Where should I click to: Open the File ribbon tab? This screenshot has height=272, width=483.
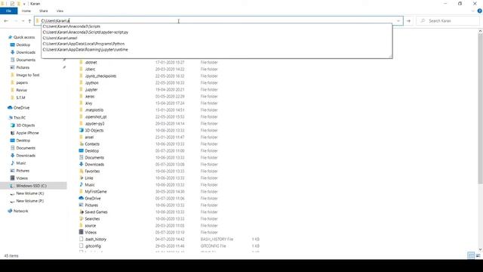pos(8,11)
